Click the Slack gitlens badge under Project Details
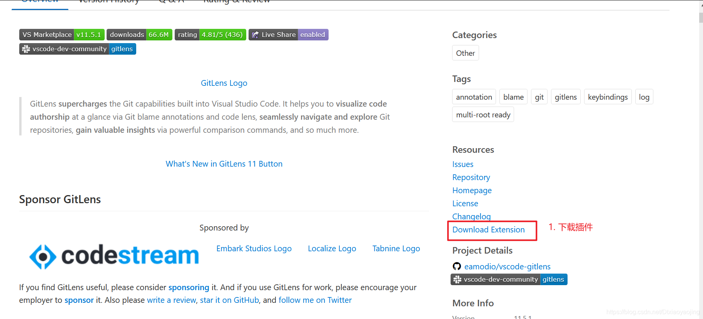The height and width of the screenshot is (319, 703). 509,279
